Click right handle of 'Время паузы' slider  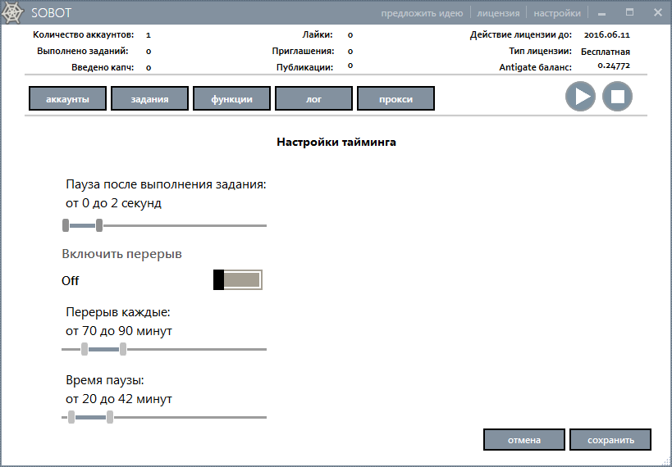(110, 417)
